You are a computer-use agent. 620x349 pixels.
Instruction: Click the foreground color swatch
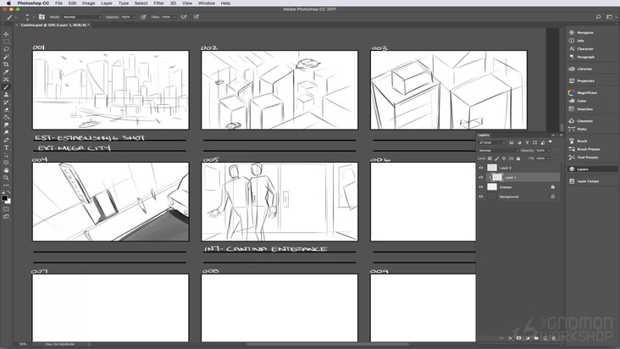point(4,197)
